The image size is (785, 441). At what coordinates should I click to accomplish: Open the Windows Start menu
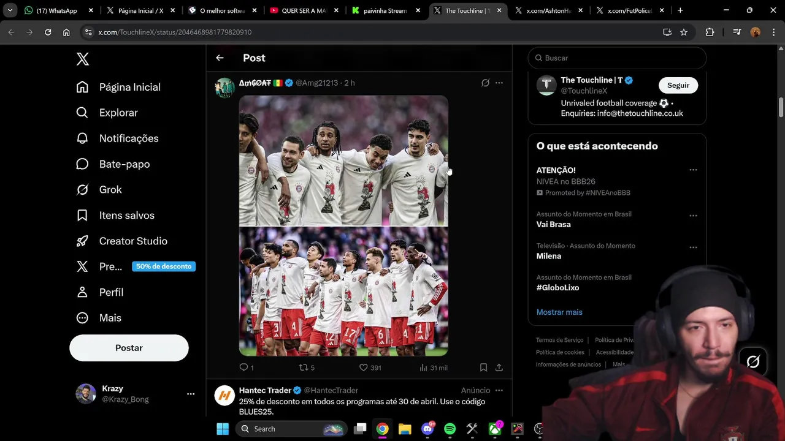pos(223,429)
